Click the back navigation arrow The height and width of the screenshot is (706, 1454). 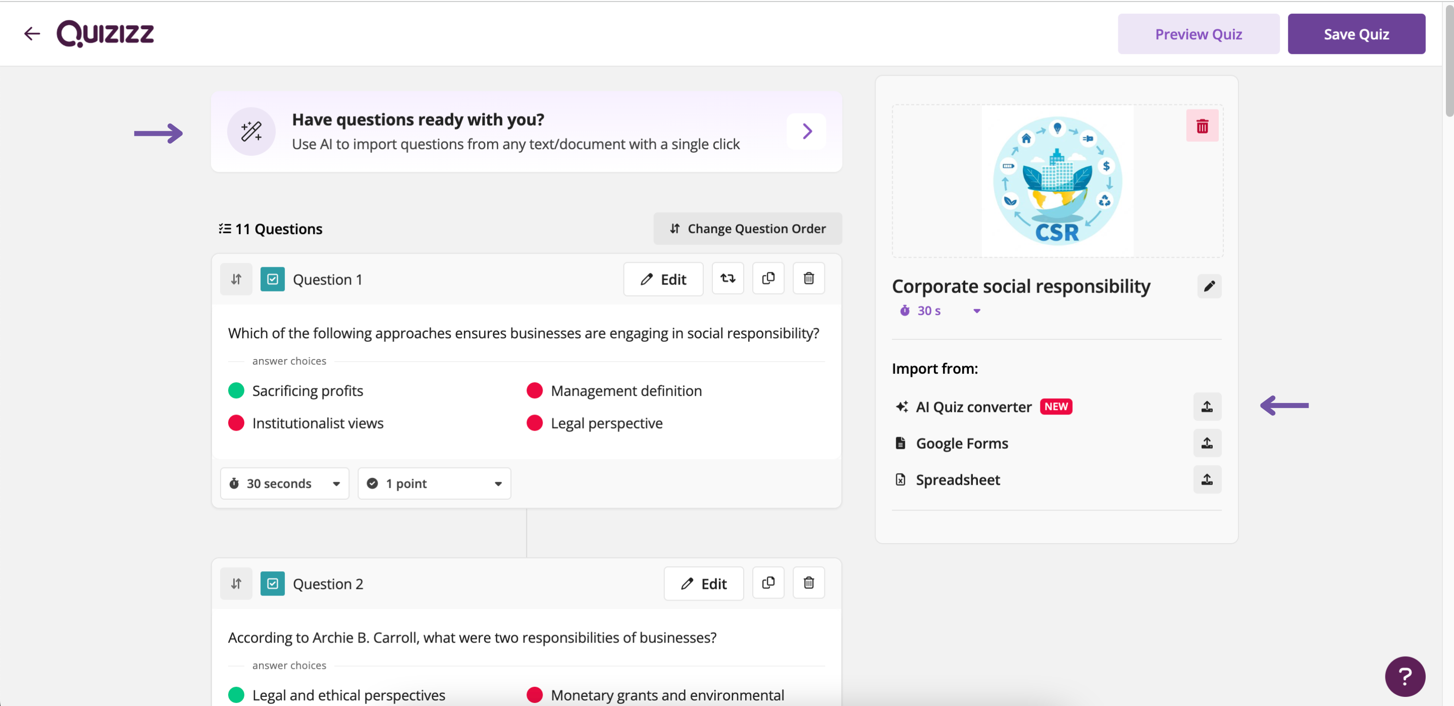(x=31, y=32)
